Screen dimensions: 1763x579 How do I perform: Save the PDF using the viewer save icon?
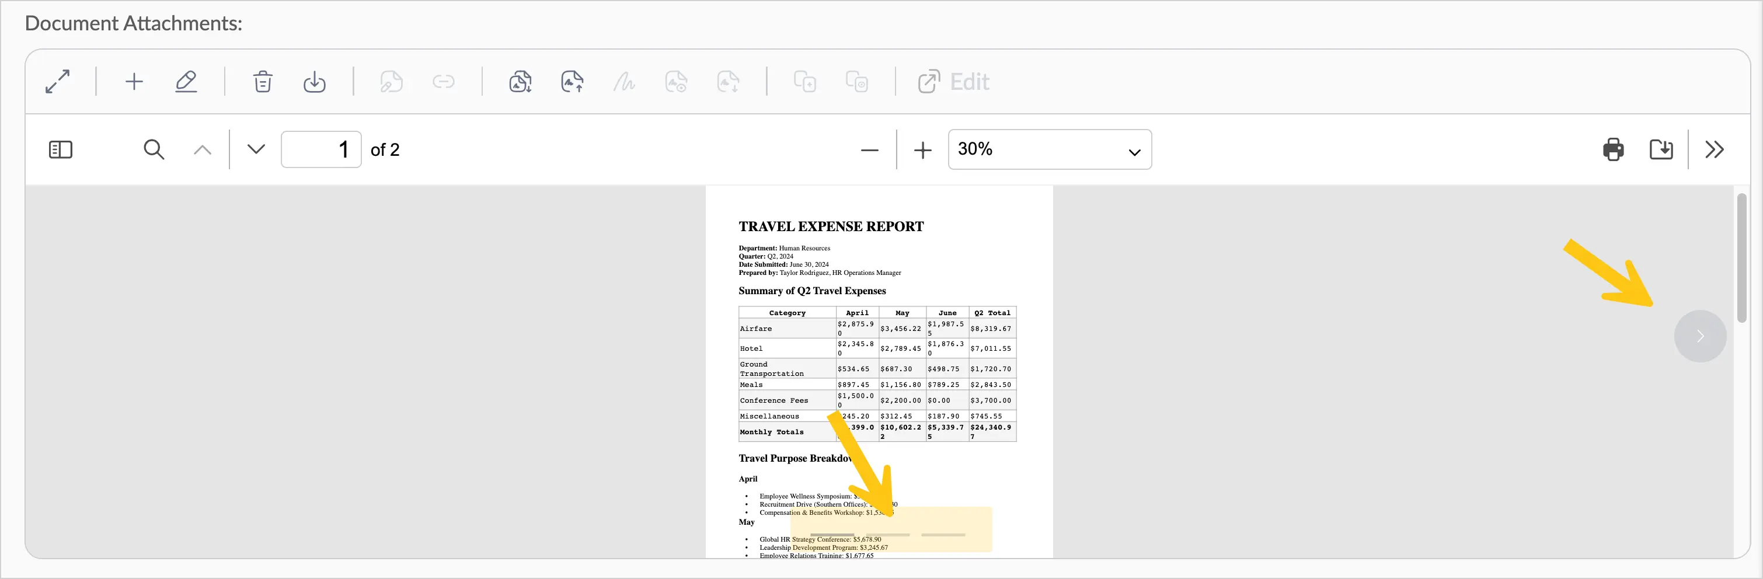coord(1661,149)
